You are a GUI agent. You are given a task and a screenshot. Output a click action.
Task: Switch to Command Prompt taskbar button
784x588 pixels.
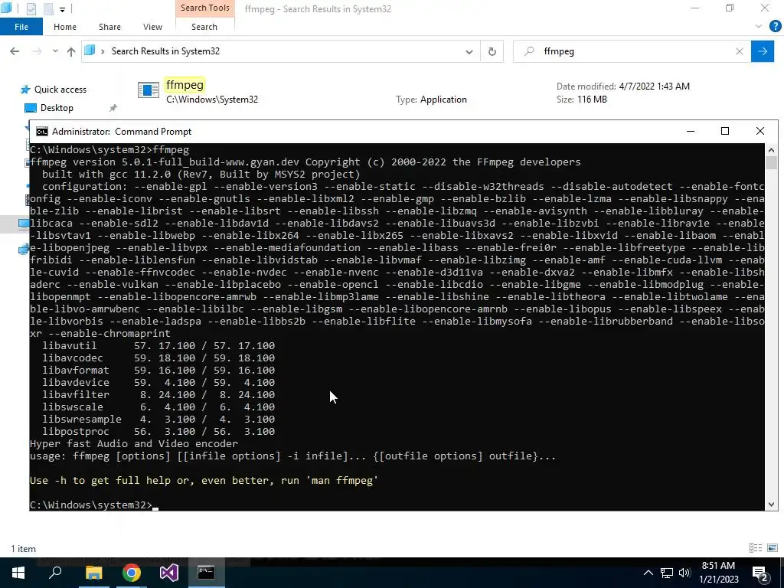click(206, 573)
